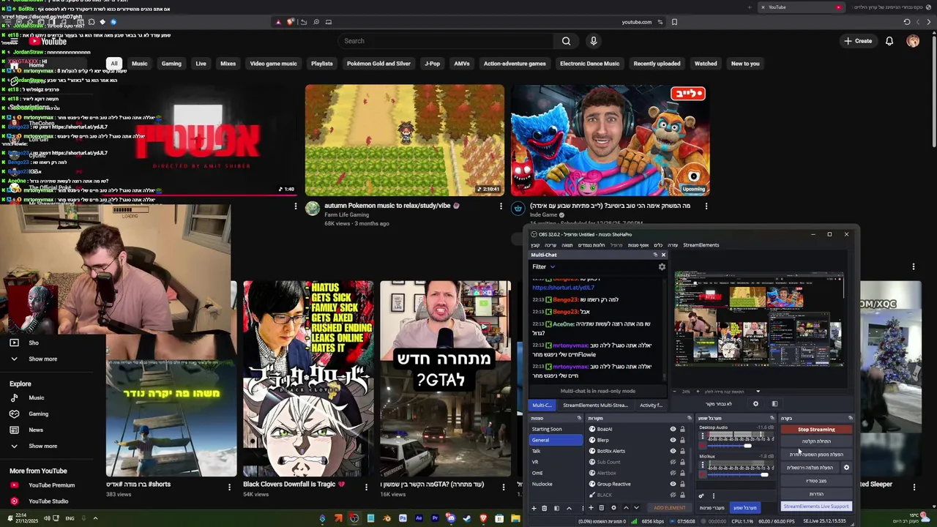Open YouTube Studio in the sidebar
Viewport: 937px width, 527px height.
(x=48, y=501)
